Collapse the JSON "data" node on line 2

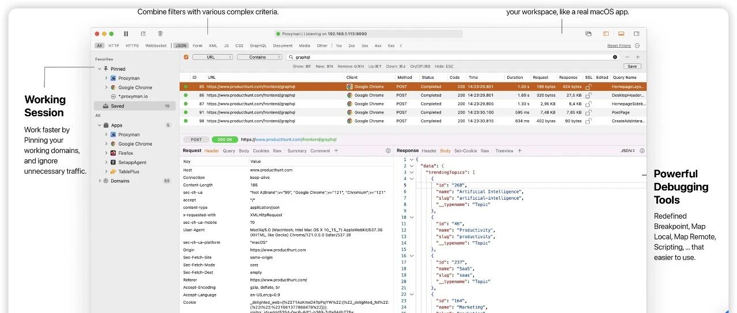click(412, 165)
